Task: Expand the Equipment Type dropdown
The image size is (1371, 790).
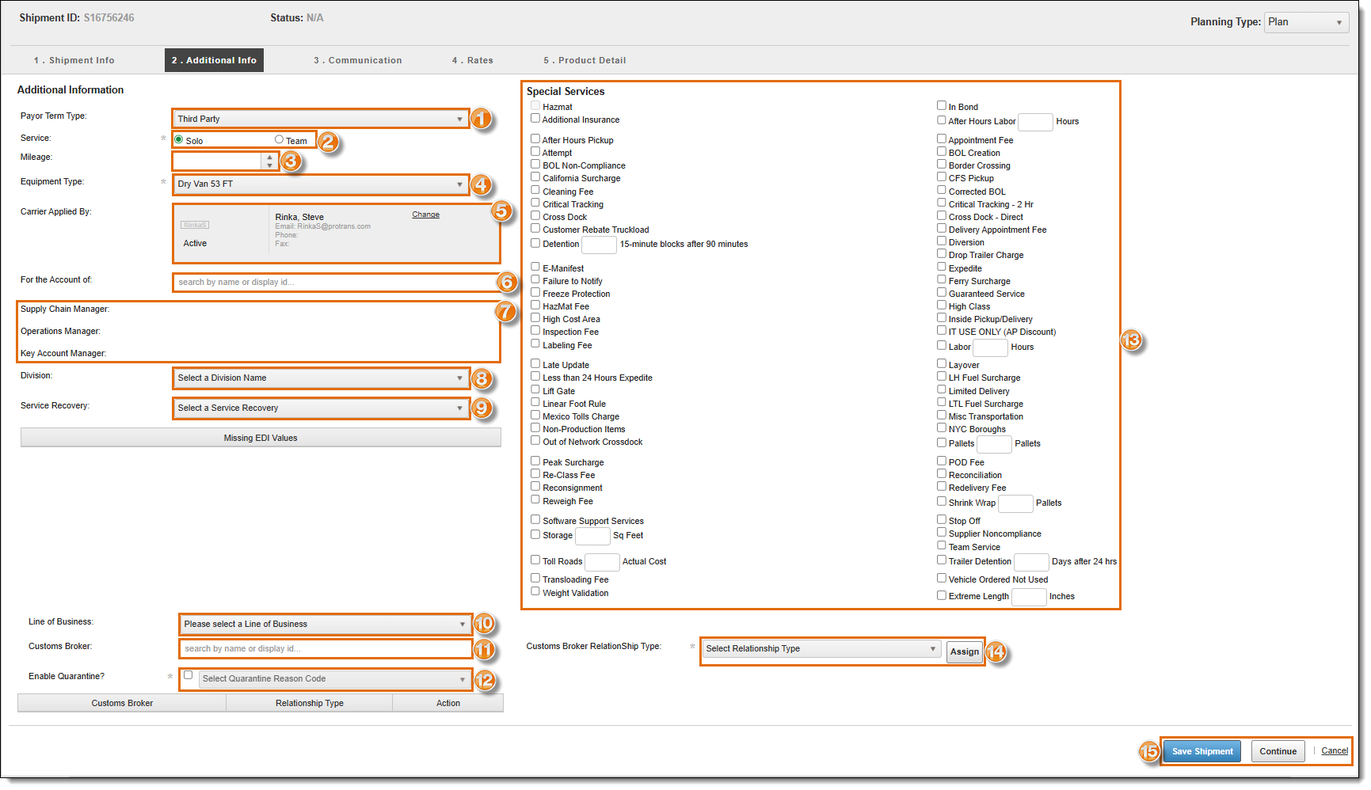Action: [321, 184]
